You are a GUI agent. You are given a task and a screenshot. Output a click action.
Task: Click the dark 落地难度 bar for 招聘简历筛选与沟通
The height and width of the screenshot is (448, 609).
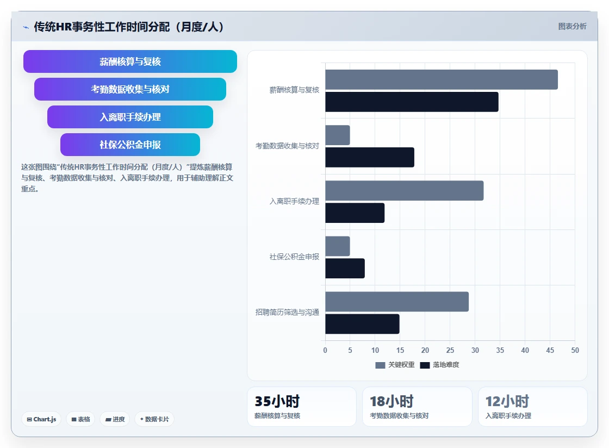[362, 324]
